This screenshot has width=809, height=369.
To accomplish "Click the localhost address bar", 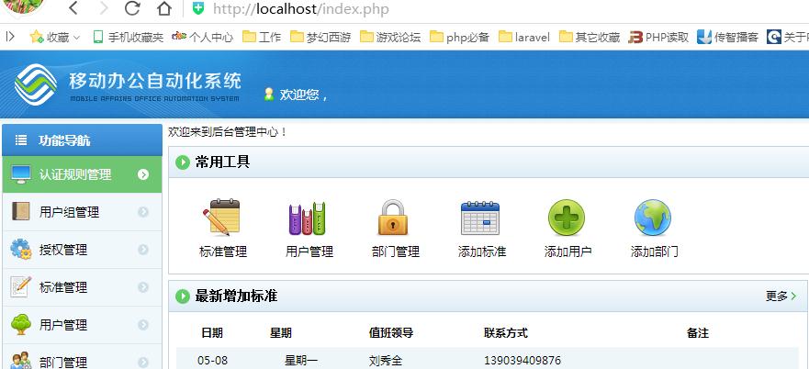I will point(459,9).
